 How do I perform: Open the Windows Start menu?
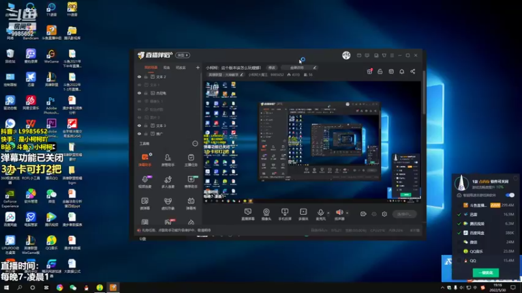pos(7,288)
